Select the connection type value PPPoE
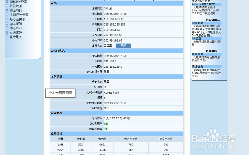Screen dimensions: 249x155 point(108,9)
